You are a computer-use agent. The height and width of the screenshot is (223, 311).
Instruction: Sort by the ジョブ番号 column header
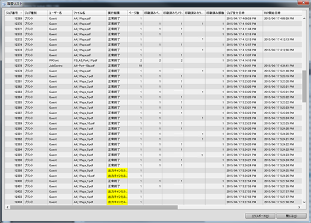[14, 13]
